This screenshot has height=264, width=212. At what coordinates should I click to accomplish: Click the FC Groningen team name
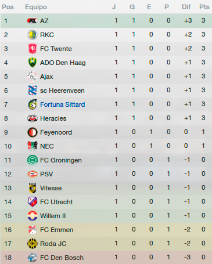[x=61, y=160]
